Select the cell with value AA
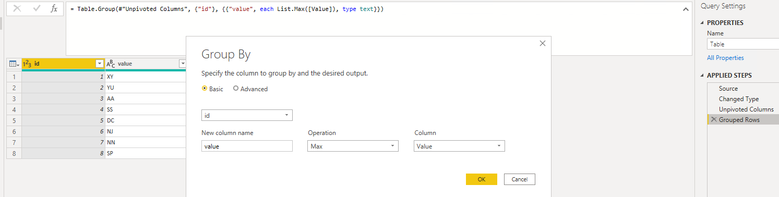This screenshot has height=197, width=779. [x=146, y=98]
